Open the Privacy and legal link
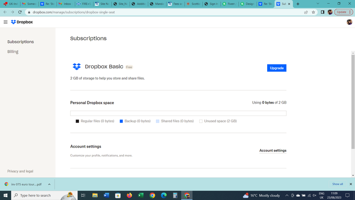355x200 pixels. pyautogui.click(x=20, y=171)
